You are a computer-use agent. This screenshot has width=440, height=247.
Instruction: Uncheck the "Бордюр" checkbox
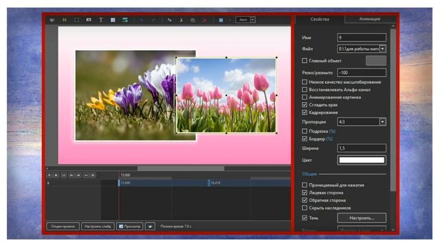(305, 139)
